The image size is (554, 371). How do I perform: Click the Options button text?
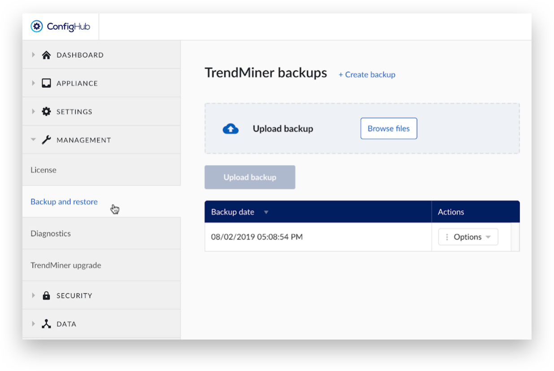click(x=467, y=237)
